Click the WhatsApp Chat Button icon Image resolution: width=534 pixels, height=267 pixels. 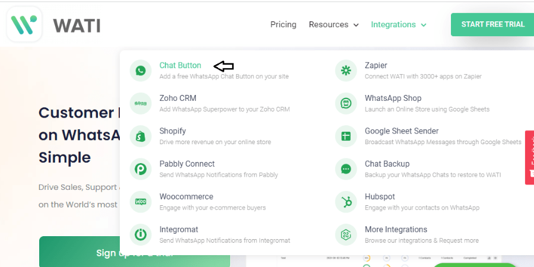140,71
